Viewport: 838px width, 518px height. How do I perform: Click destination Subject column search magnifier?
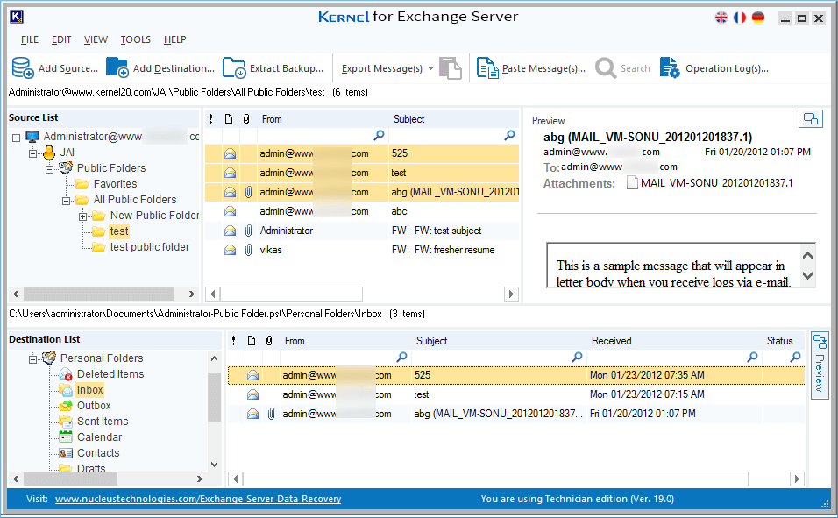pos(577,357)
